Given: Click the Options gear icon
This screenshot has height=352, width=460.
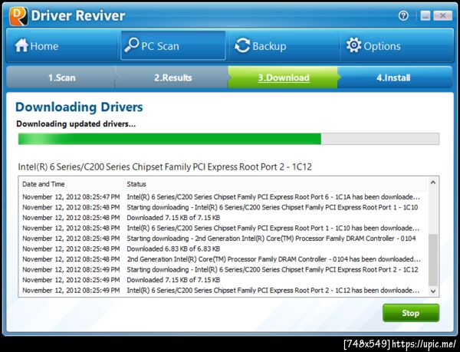Looking at the screenshot, I should point(353,45).
